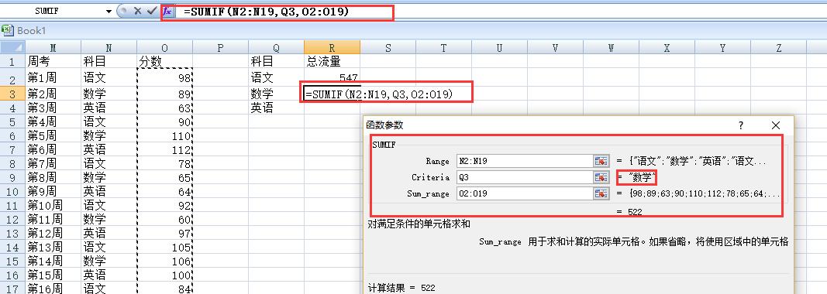
Task: Click cell containing 第5周
Action: coord(53,135)
